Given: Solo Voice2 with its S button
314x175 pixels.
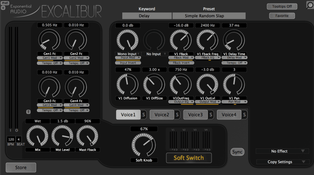Looking at the screenshot, I should coord(177,115).
